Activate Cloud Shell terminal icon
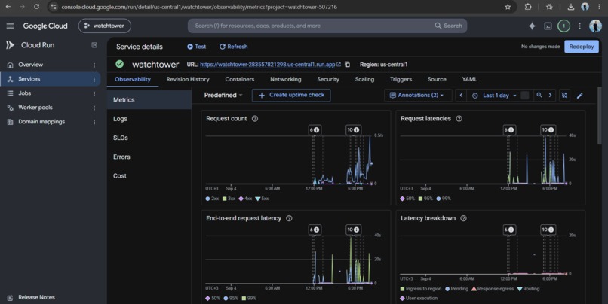 548,26
